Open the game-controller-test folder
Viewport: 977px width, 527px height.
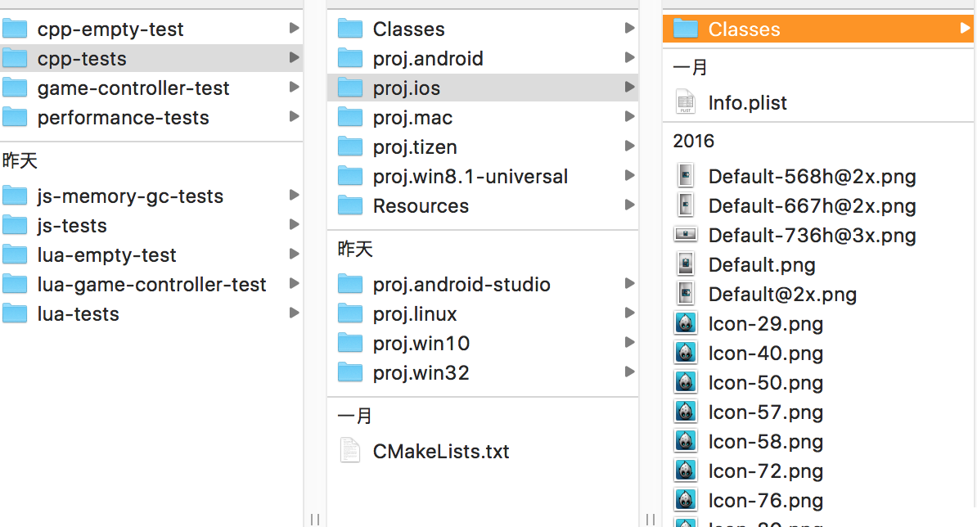click(x=133, y=88)
